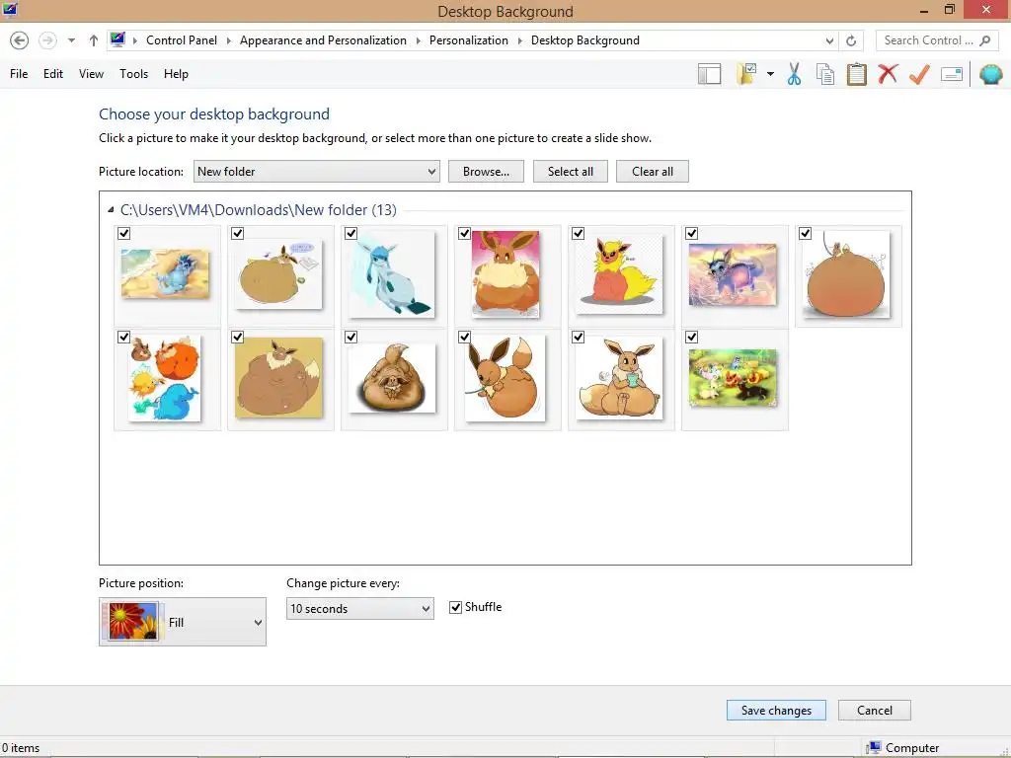Click the Computer status bar icon
Viewport: 1011px width, 758px height.
[874, 748]
